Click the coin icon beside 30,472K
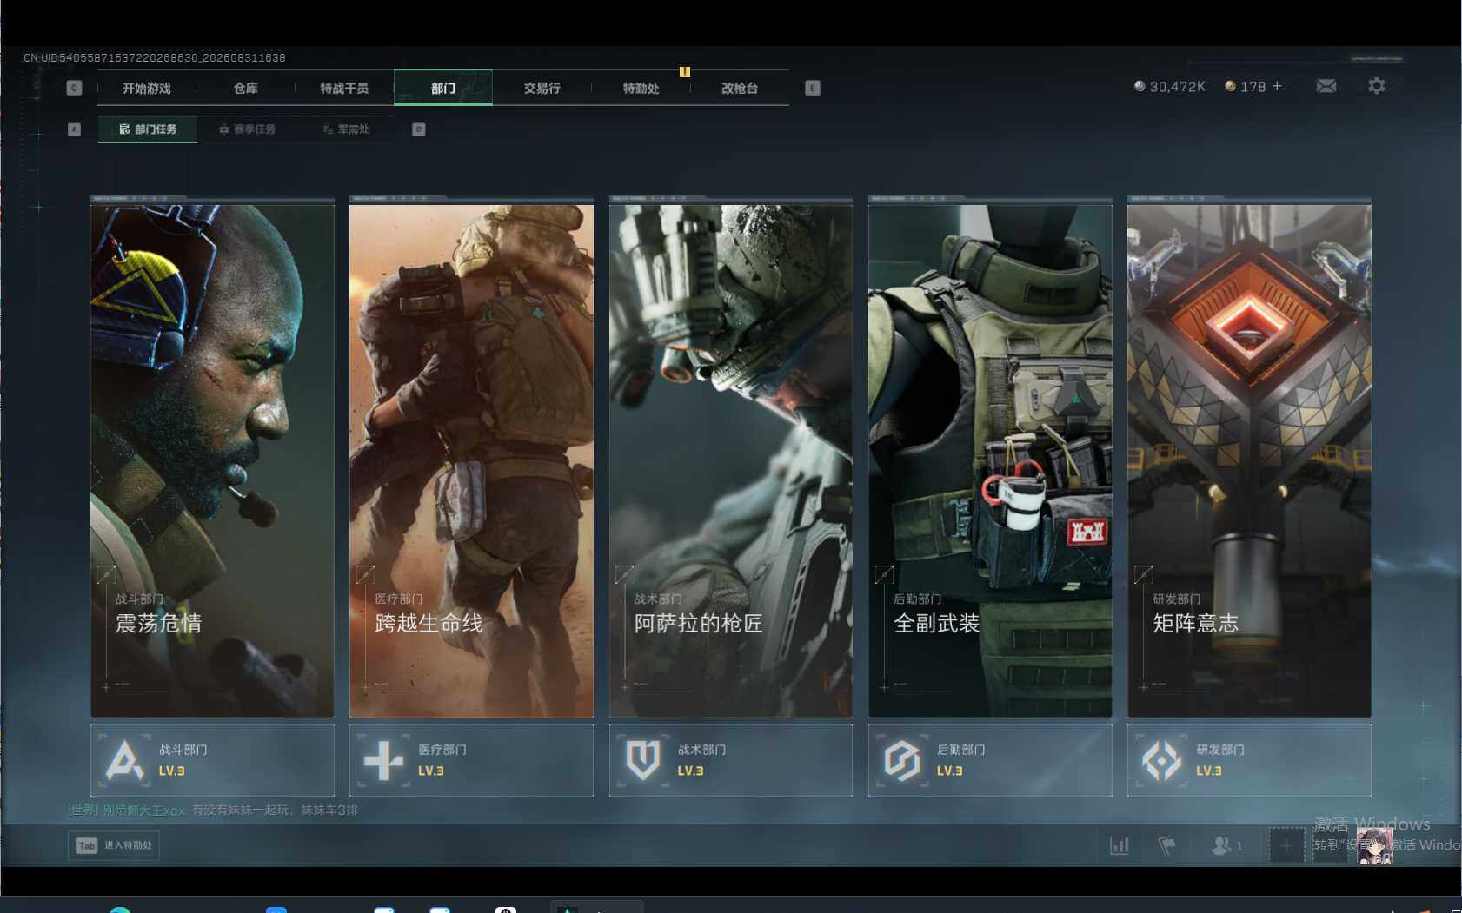 (x=1140, y=86)
